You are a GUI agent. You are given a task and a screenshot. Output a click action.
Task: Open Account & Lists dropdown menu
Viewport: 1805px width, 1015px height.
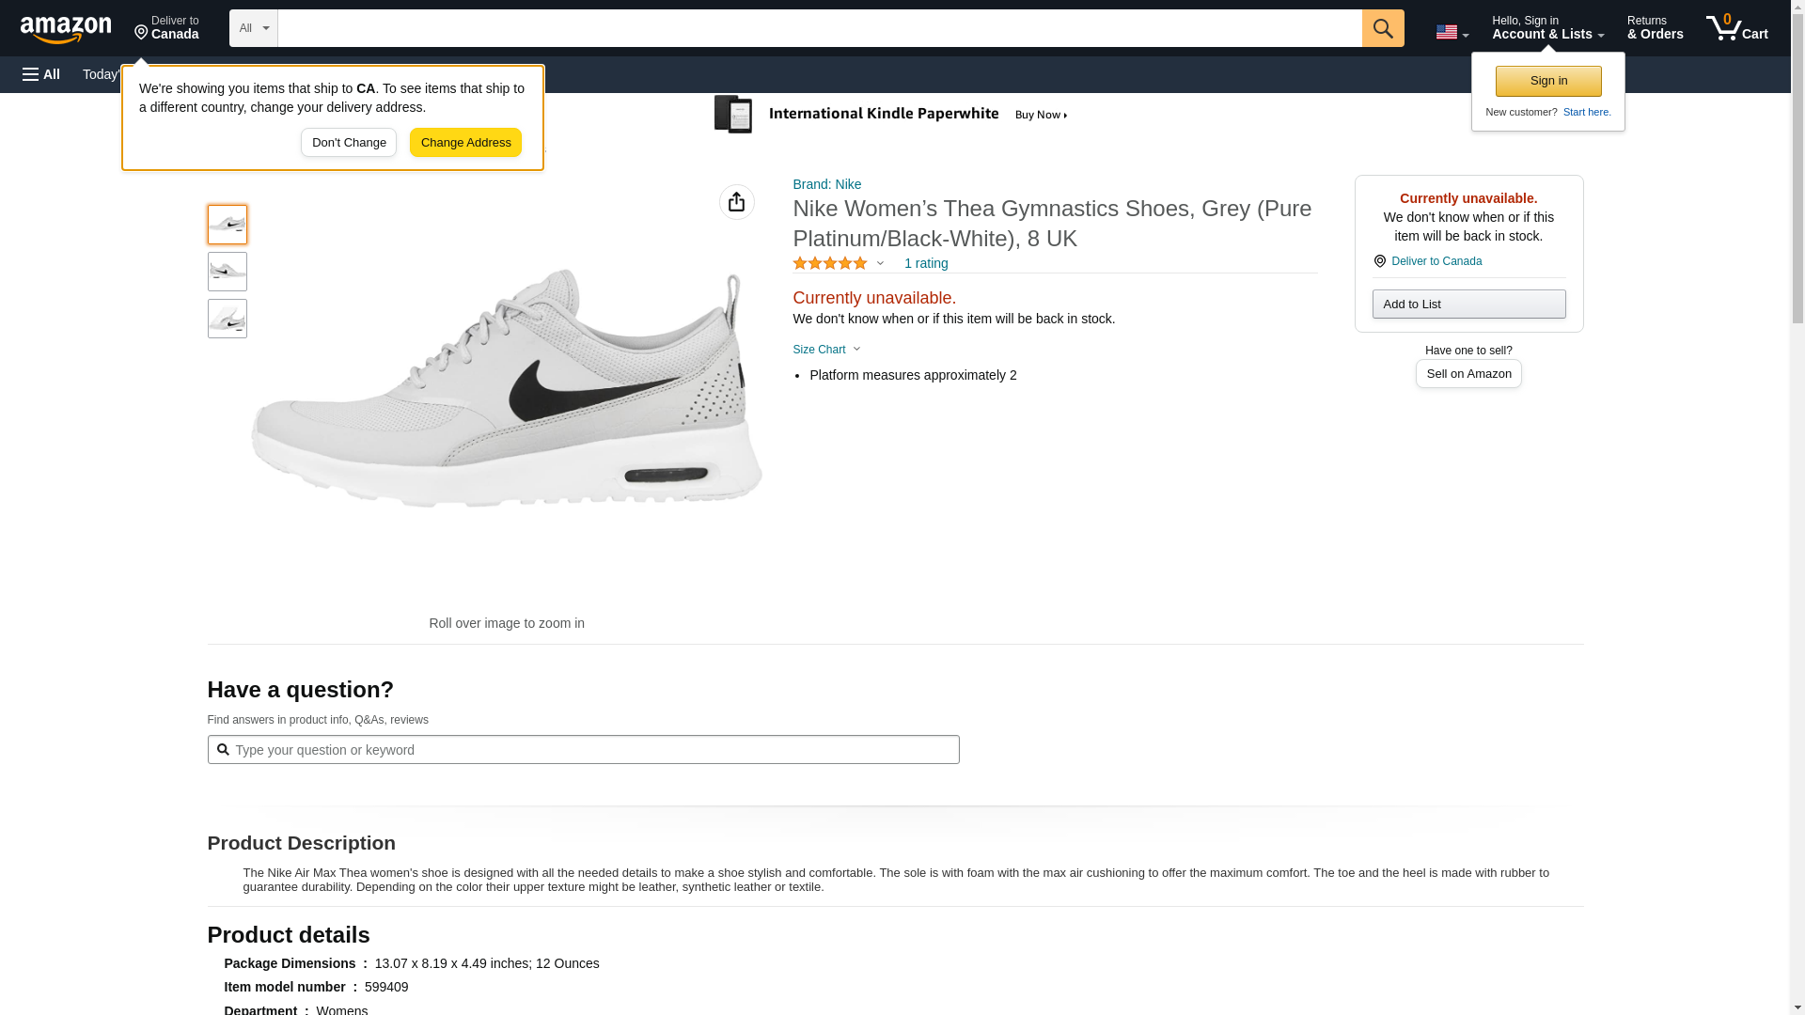pyautogui.click(x=1547, y=28)
